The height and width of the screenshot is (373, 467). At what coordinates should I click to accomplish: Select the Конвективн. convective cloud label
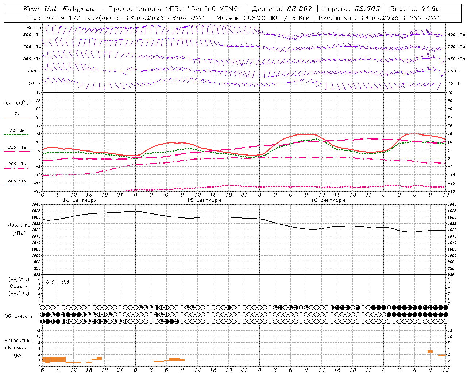click(19, 341)
